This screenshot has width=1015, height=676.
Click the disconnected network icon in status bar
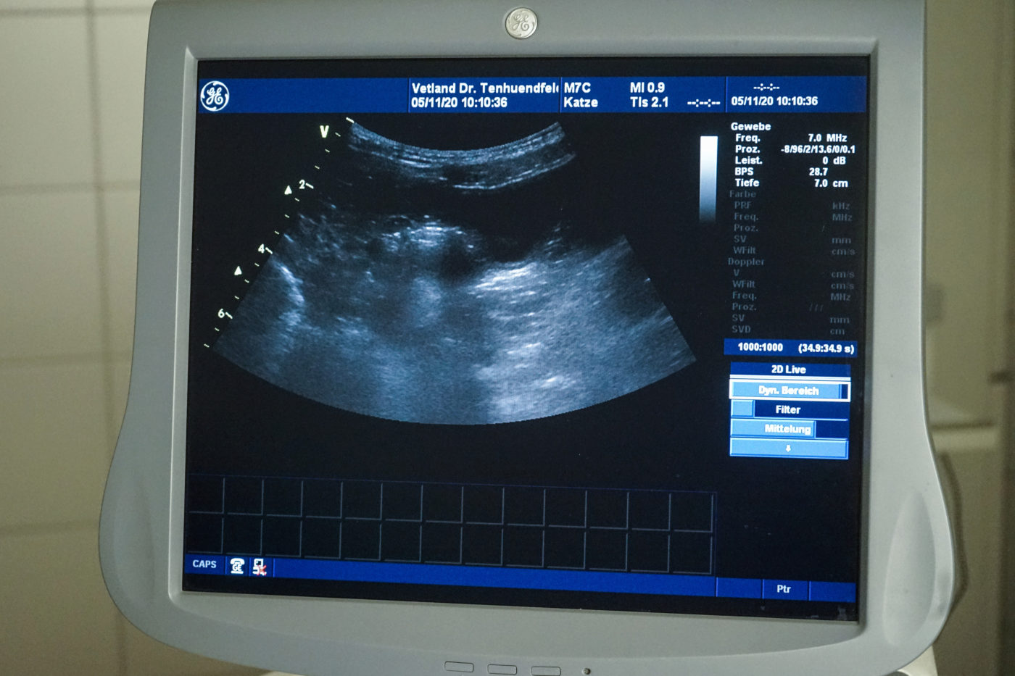[x=259, y=567]
